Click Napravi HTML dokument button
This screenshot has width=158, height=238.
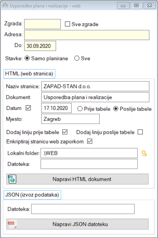pyautogui.click(x=77, y=179)
